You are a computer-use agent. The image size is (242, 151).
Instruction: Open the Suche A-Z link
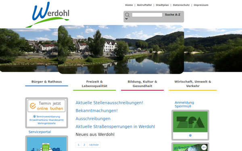point(173,14)
